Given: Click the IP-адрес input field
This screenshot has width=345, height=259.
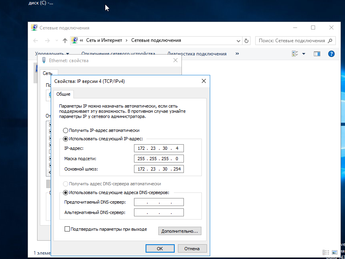Looking at the screenshot, I should (x=159, y=148).
